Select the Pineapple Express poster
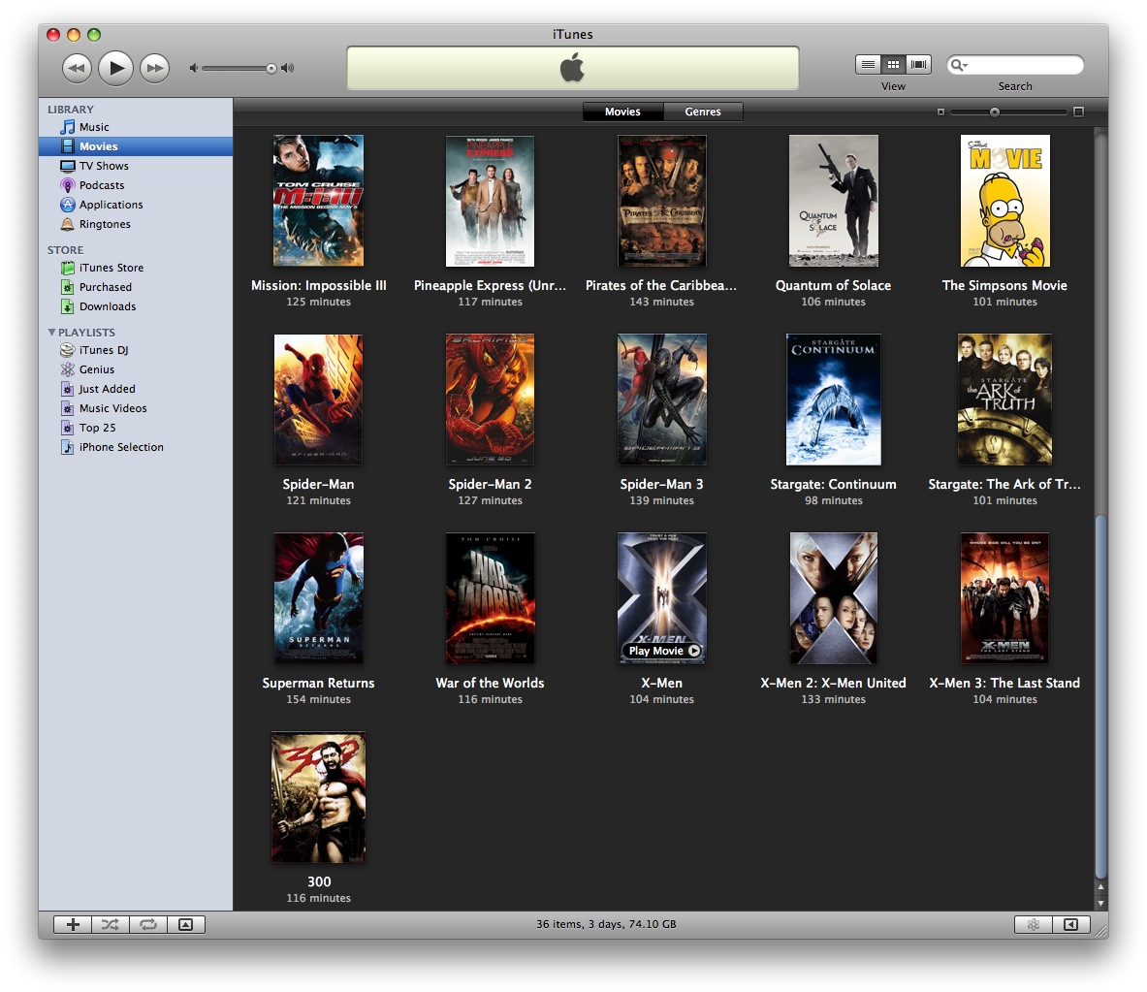Viewport: 1147px width, 992px height. click(490, 201)
